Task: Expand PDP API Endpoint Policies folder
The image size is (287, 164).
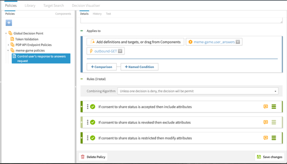Action: tap(8, 45)
